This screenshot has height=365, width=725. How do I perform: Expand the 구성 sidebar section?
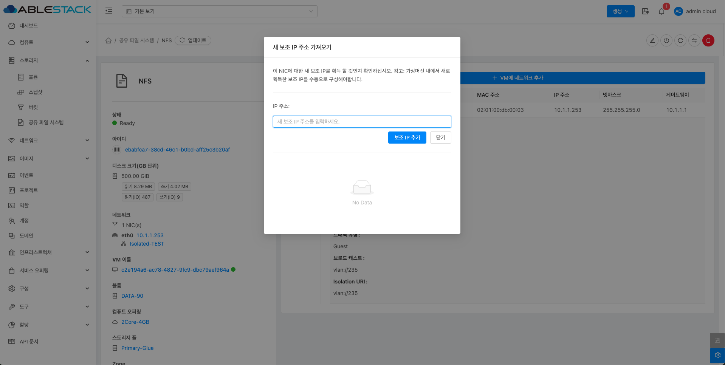[x=48, y=289]
